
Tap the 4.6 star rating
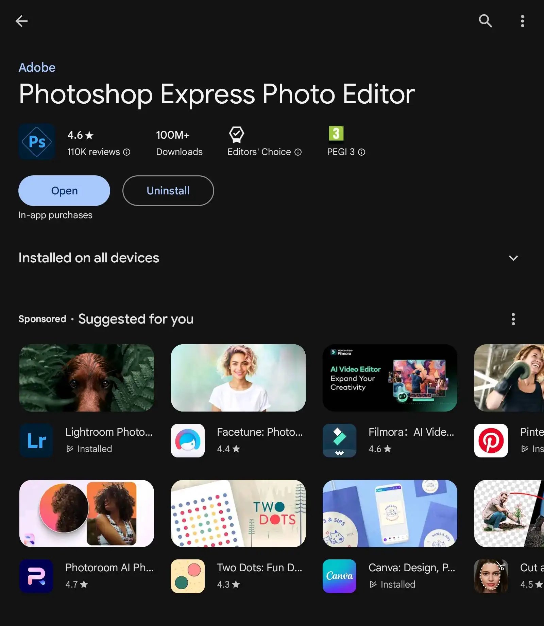pos(81,135)
